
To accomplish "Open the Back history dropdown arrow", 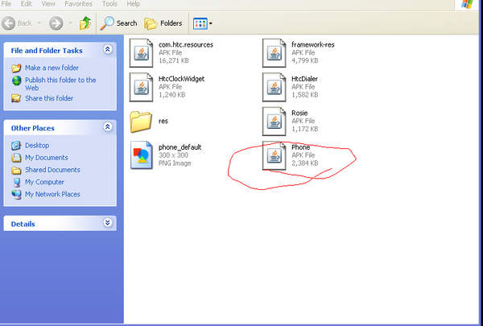I will [x=39, y=23].
